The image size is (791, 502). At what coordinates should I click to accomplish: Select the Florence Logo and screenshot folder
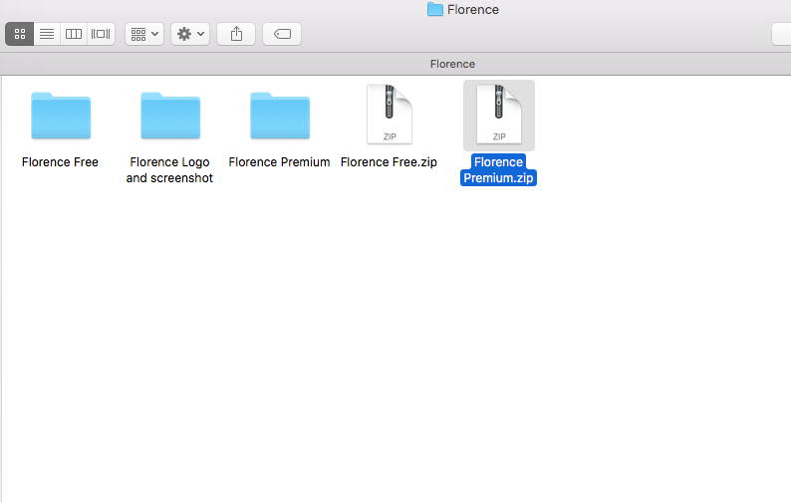(x=170, y=116)
